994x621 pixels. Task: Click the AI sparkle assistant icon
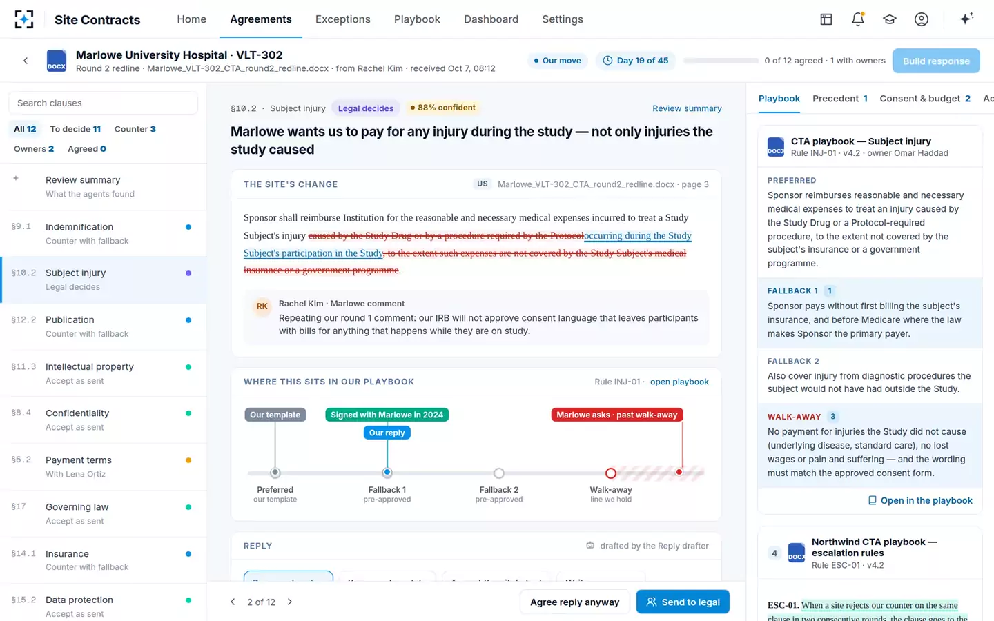[966, 19]
